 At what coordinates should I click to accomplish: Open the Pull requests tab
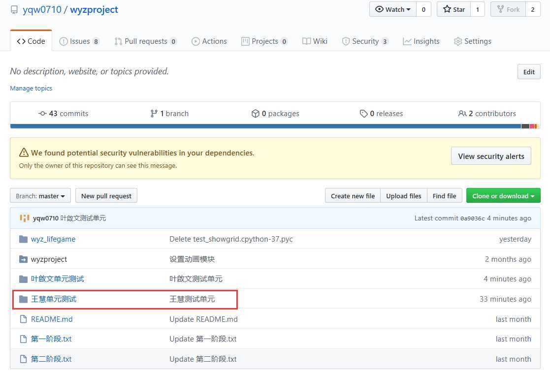point(145,41)
